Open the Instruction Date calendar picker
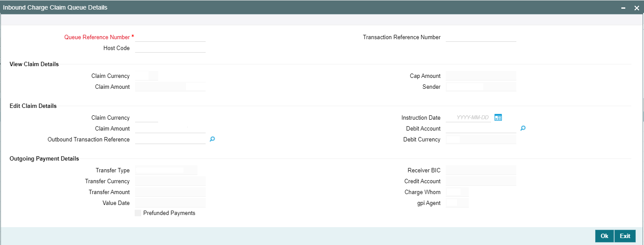Image resolution: width=644 pixels, height=245 pixels. [498, 117]
